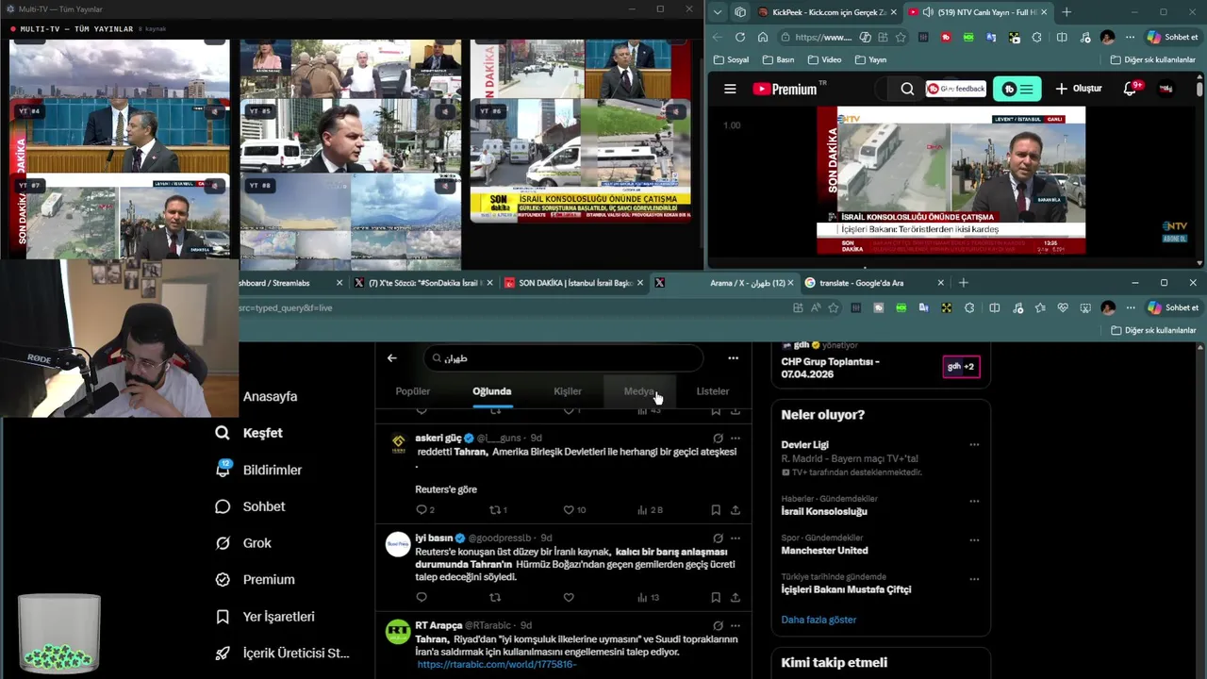Open the rtarabic.com link in the RT Arapça post

pos(496,665)
